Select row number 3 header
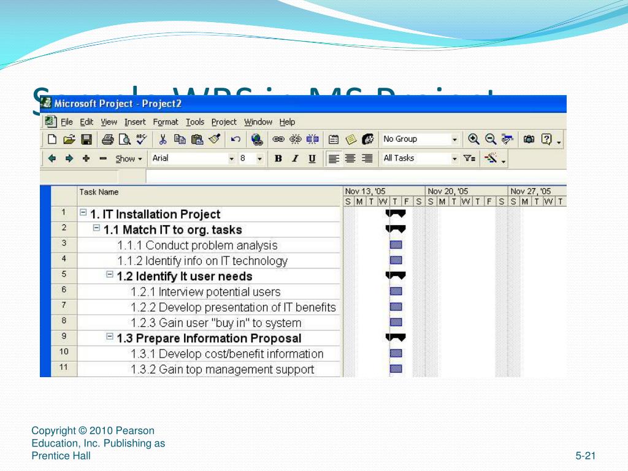628x471 pixels. click(64, 244)
